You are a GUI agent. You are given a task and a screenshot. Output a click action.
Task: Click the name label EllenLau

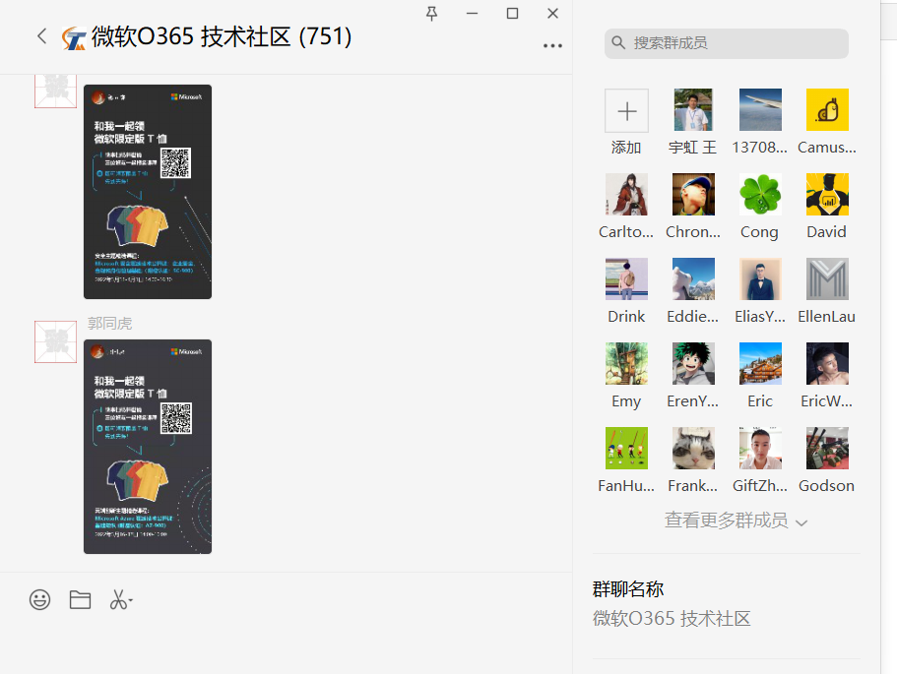tap(827, 317)
